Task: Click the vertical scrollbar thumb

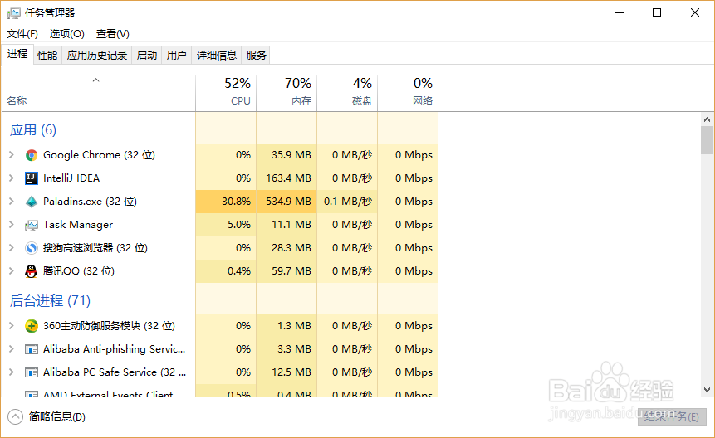Action: 707,140
